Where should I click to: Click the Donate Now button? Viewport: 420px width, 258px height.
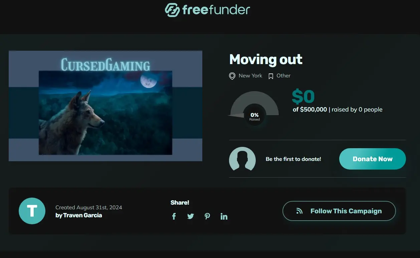tap(373, 159)
